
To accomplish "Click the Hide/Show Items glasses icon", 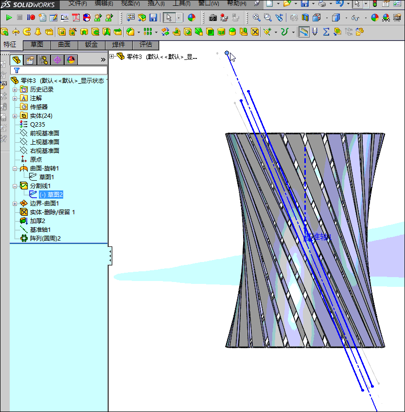I will [x=355, y=18].
